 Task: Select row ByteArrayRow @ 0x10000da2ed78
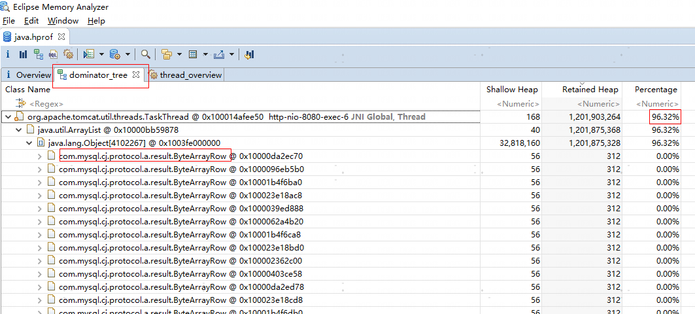[341, 287]
